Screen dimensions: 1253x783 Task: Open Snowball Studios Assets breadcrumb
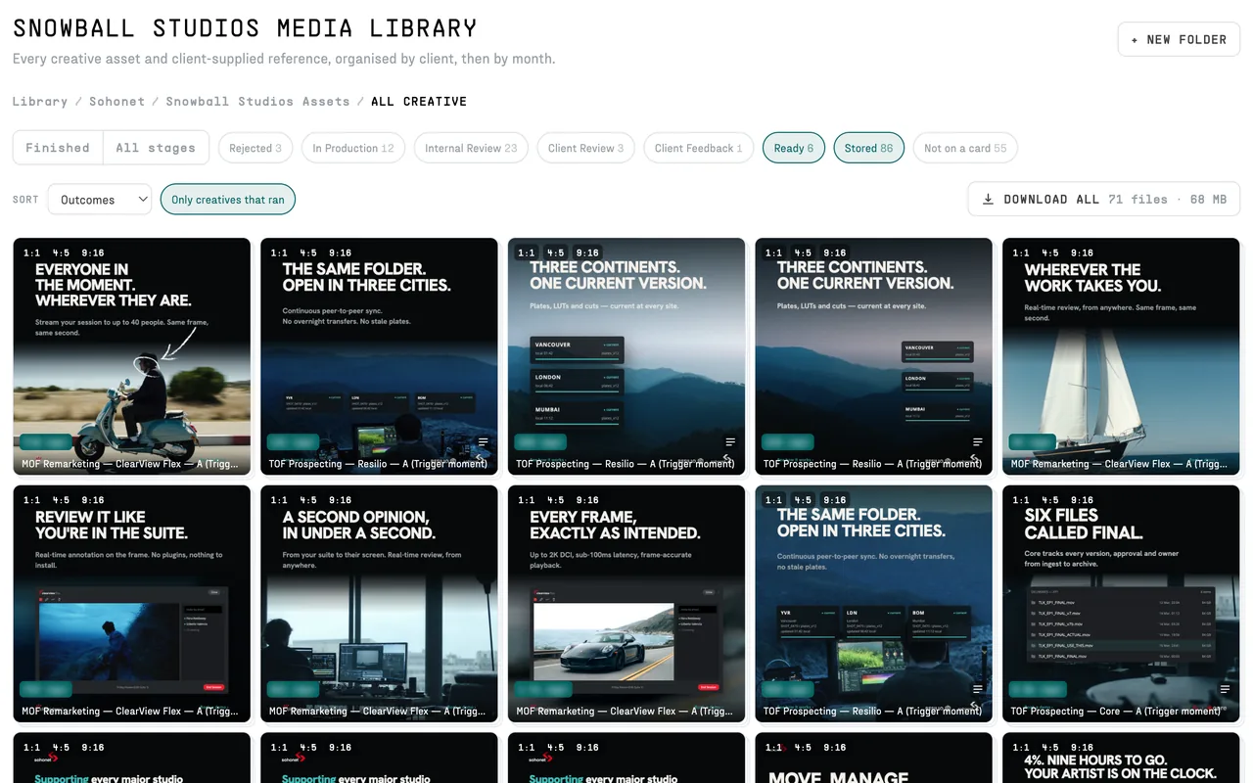[x=257, y=102]
